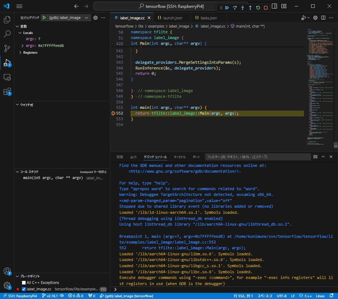Step over in the debug toolbar

coord(235,8)
